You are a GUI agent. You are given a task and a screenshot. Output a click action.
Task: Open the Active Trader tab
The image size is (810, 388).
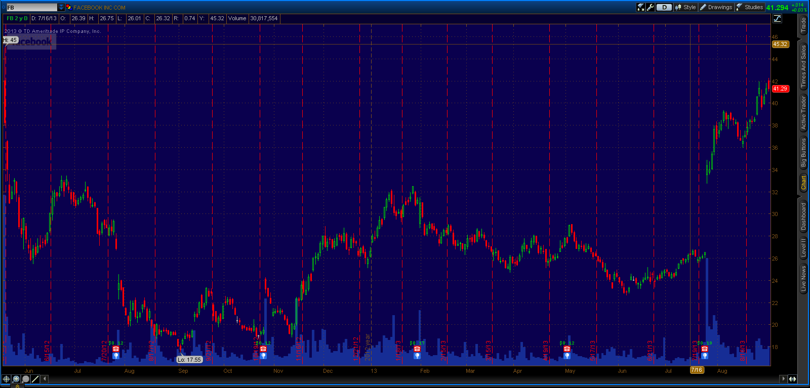[803, 113]
